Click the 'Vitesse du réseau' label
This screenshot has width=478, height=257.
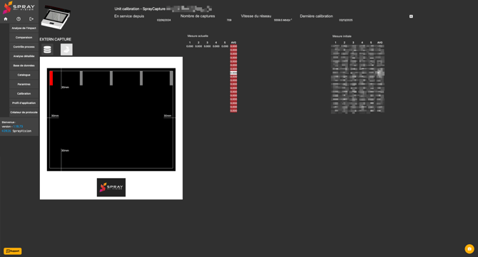[256, 16]
